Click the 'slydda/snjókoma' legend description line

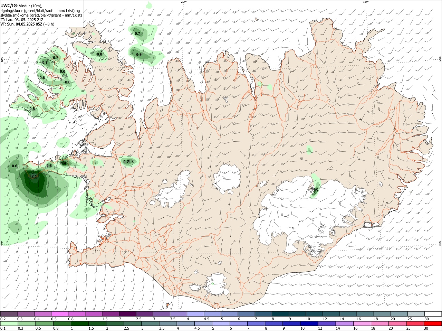click(41, 15)
